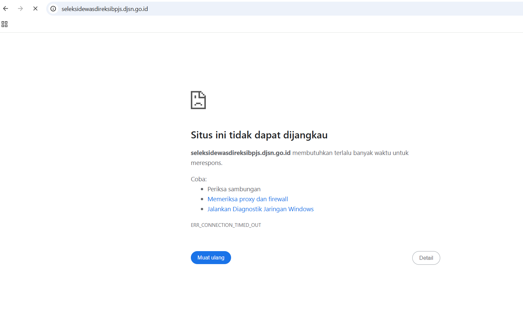Open Memeriksa proxy dan firewall link
The image size is (523, 310).
point(248,199)
